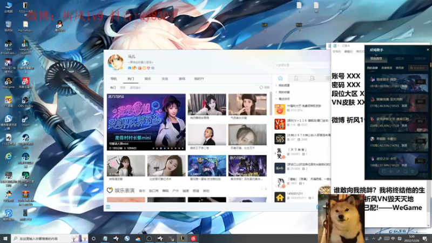Open the 气质美女 beret girl stream thumbnail

[247, 104]
